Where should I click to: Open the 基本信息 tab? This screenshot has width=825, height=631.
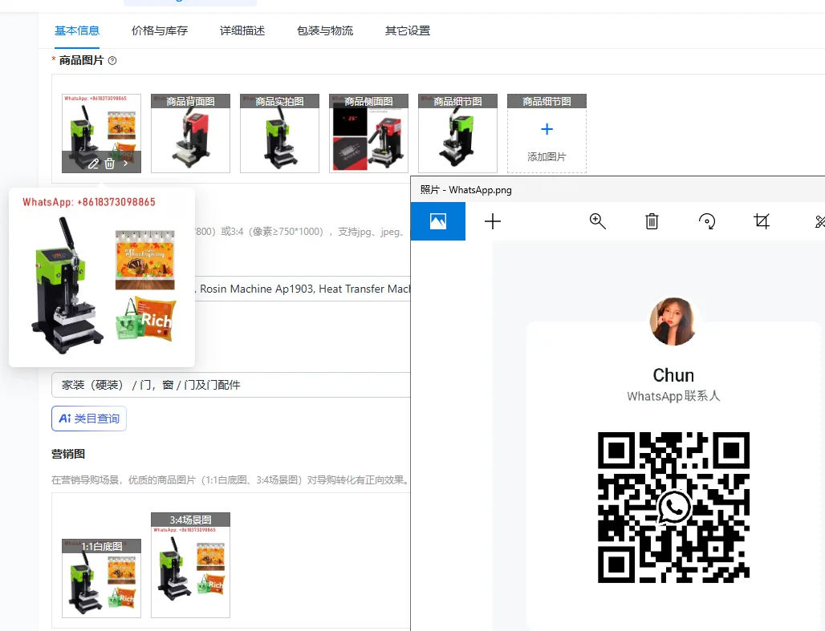77,30
